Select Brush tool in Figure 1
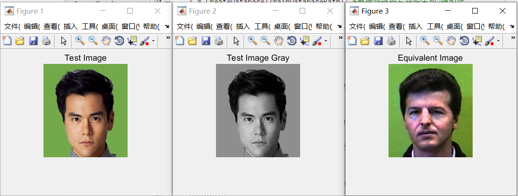This screenshot has width=518, height=196. tap(145, 41)
